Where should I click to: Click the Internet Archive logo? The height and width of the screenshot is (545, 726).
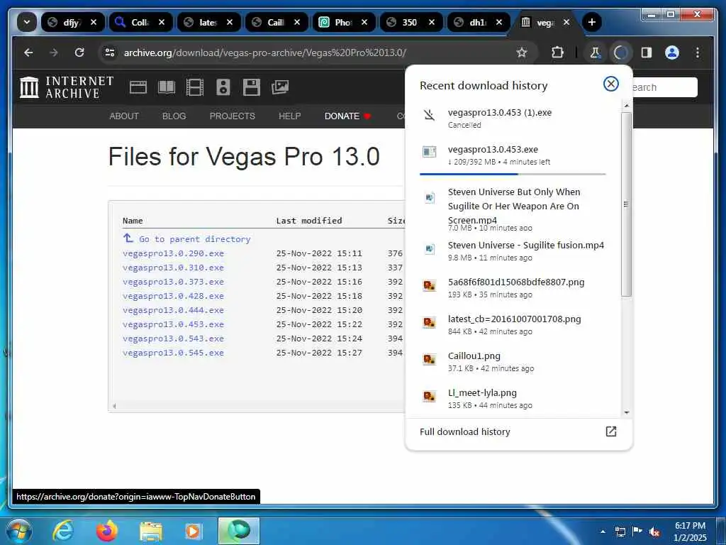point(67,87)
